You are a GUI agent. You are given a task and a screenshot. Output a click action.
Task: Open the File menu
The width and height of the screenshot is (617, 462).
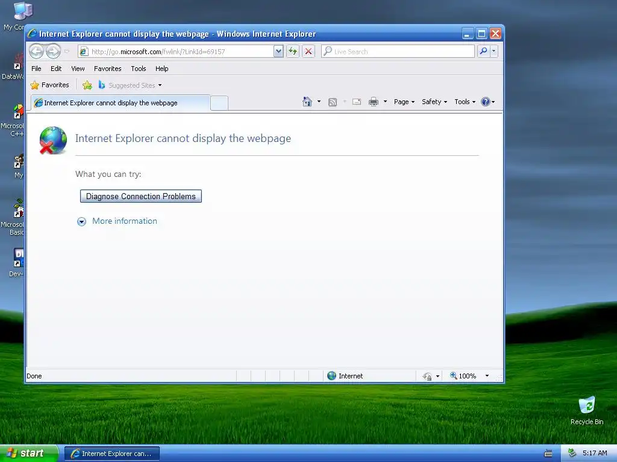36,69
